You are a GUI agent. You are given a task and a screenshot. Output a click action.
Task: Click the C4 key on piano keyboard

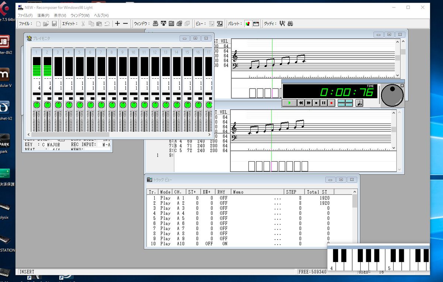click(x=331, y=261)
